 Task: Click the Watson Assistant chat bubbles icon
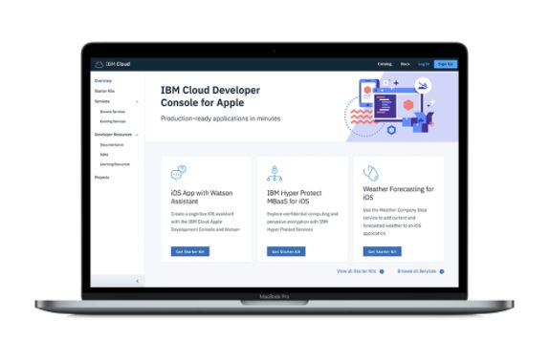coord(179,173)
